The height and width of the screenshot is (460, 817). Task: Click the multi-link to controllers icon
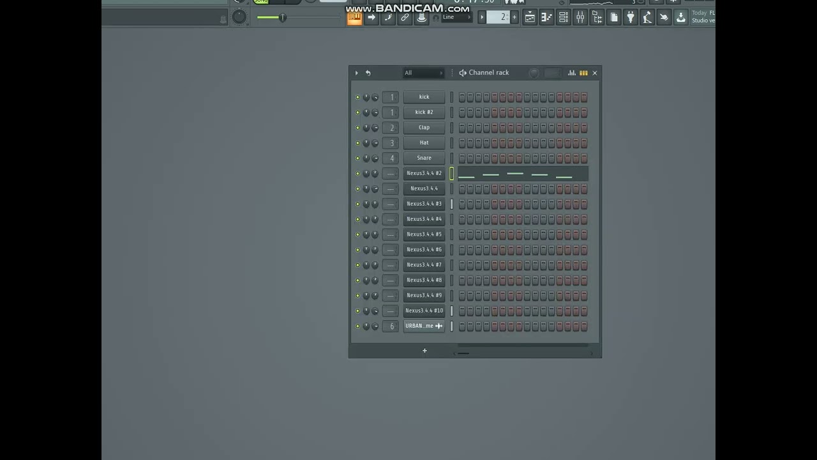pyautogui.click(x=405, y=18)
